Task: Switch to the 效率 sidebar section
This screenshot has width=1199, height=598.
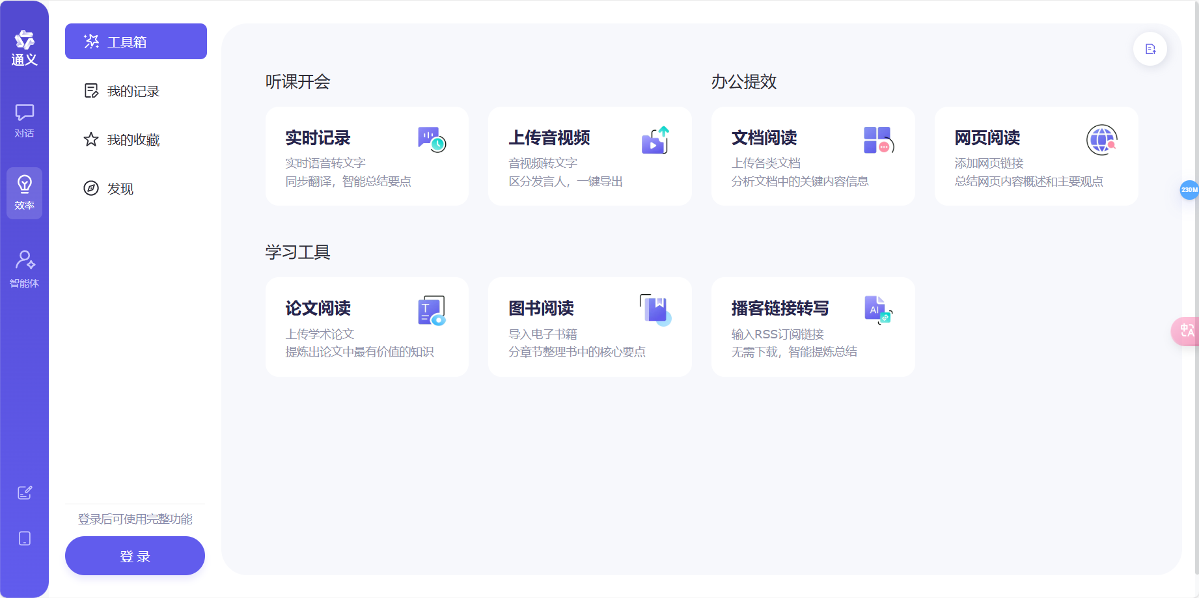Action: [24, 193]
